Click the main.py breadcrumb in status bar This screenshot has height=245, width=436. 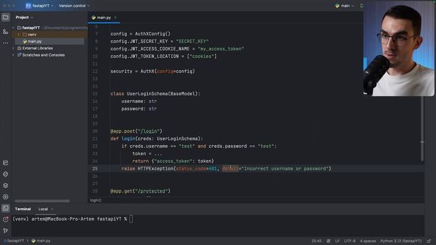[x=41, y=241]
